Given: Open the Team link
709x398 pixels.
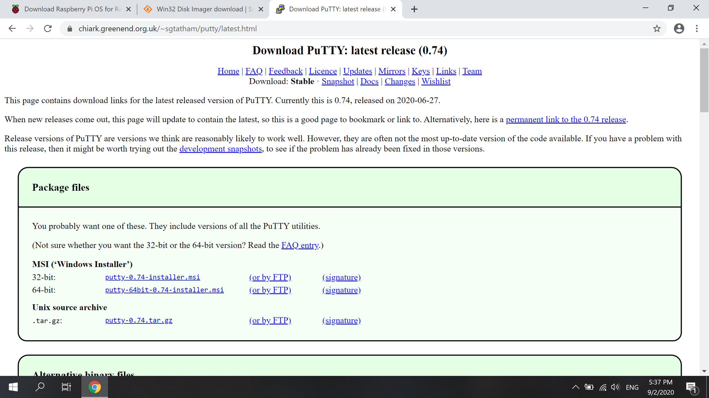Looking at the screenshot, I should [472, 71].
